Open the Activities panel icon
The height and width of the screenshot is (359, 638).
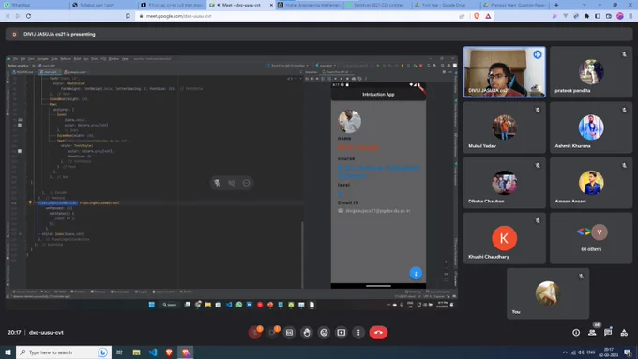point(624,333)
